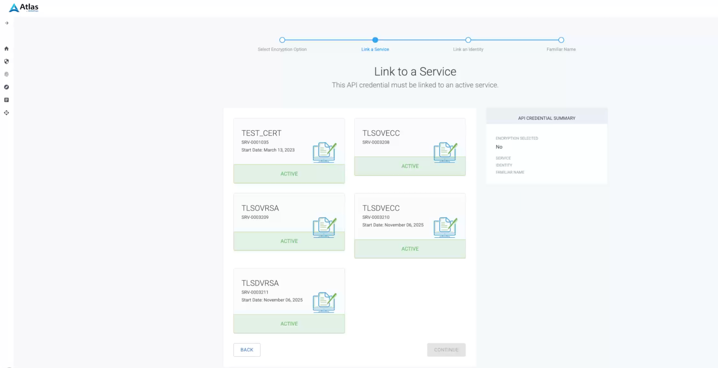The image size is (718, 368).
Task: Click the API credential must be linked subtitle
Action: coord(415,85)
